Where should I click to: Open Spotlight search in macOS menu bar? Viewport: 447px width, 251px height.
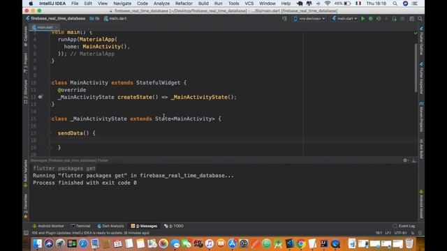tap(395, 3)
